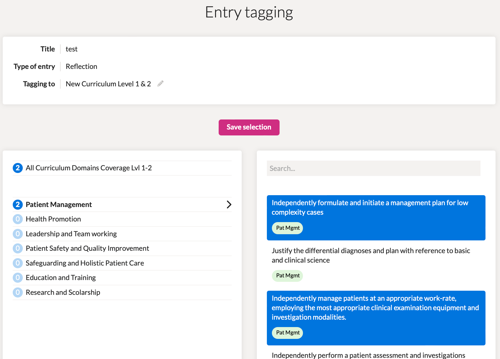Screen dimensions: 500x359
Task: Expand the Patient Management chevron arrow
Action: (x=229, y=205)
